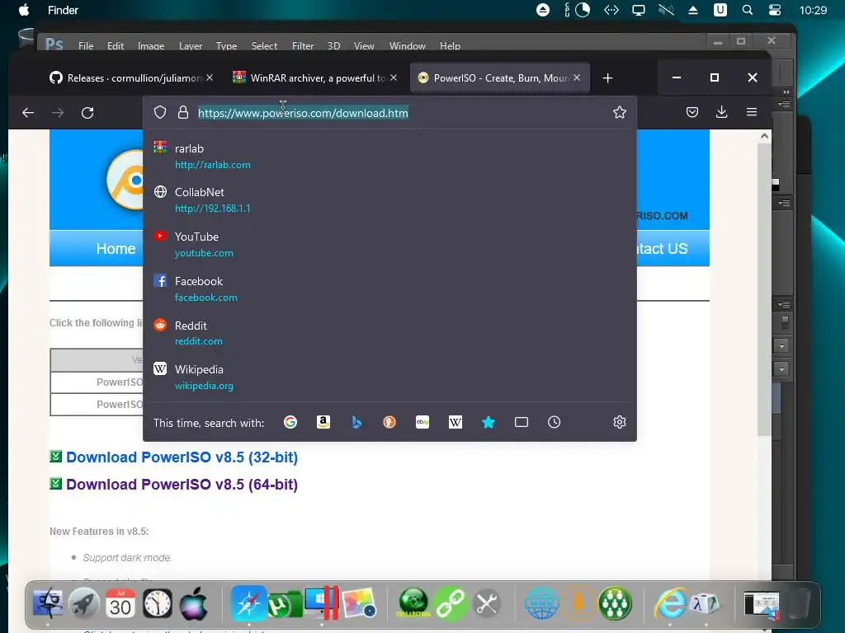Show site security info via padlock icon
The image size is (845, 633).
[183, 112]
